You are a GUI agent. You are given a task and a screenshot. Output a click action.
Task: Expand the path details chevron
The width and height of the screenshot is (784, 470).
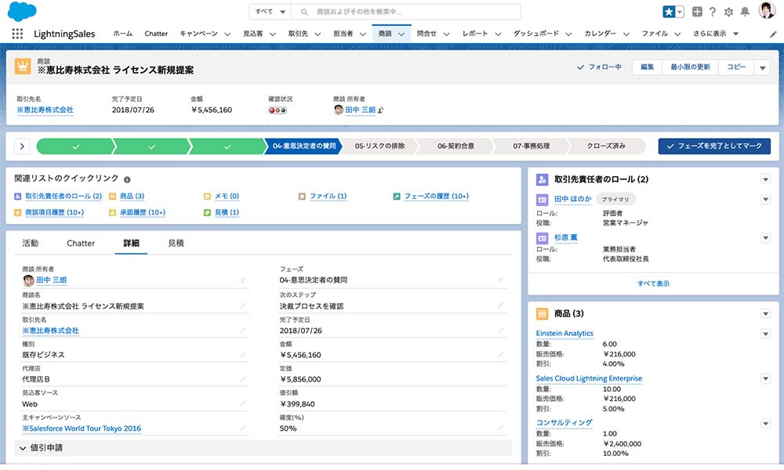22,146
